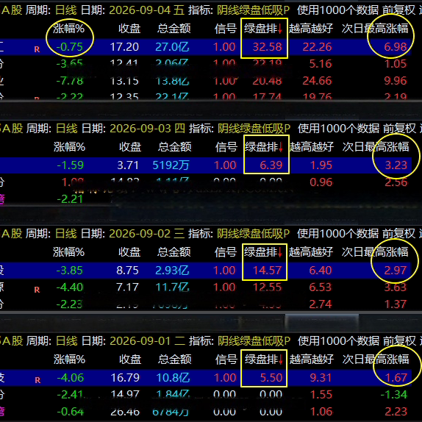Click 越高越好 header in 2026-09-02 table
422x422 pixels.
311,252
